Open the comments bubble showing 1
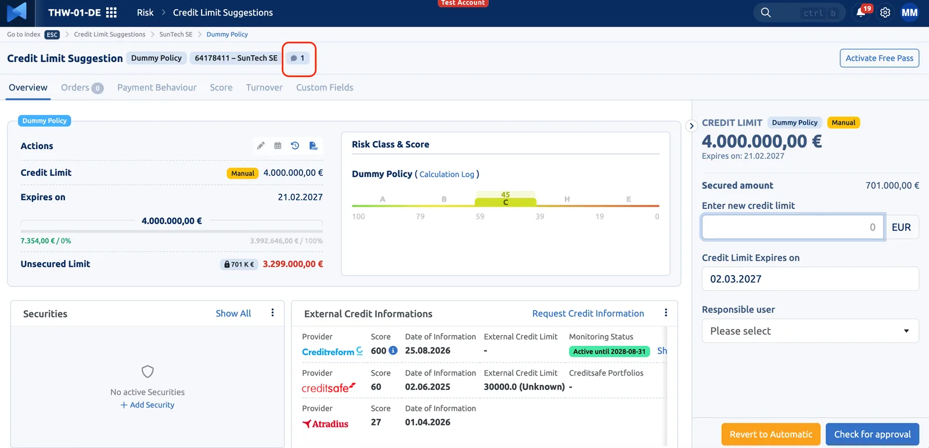The height and width of the screenshot is (448, 929). 298,58
